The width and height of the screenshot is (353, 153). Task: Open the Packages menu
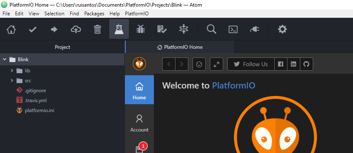point(94,14)
